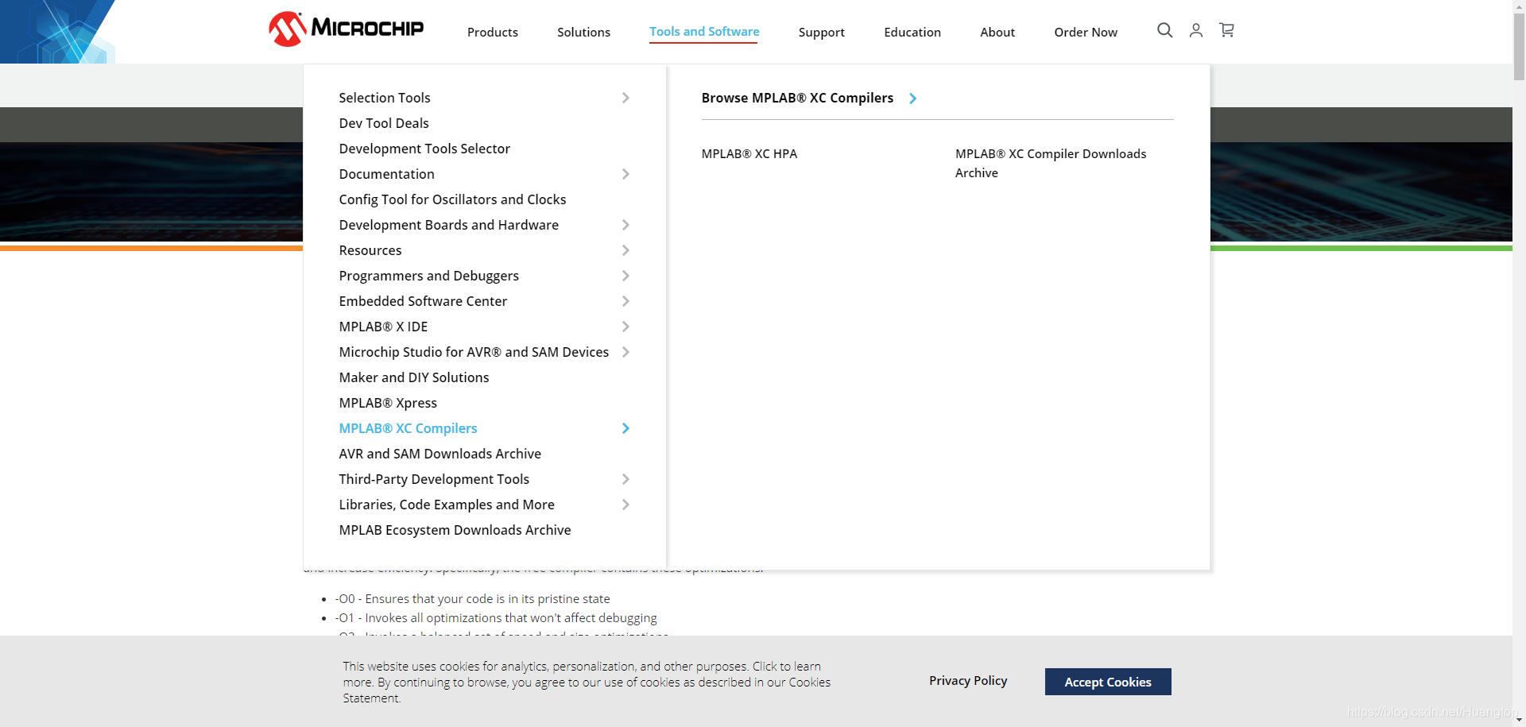
Task: Open Browse MPLAB XC Compilers link
Action: (797, 98)
